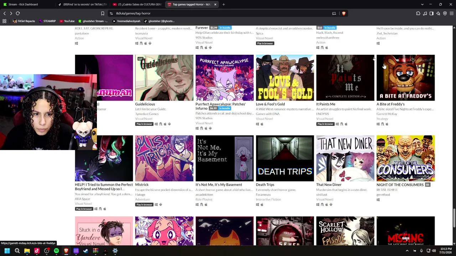Open the YouTube bookmark

tap(67, 21)
